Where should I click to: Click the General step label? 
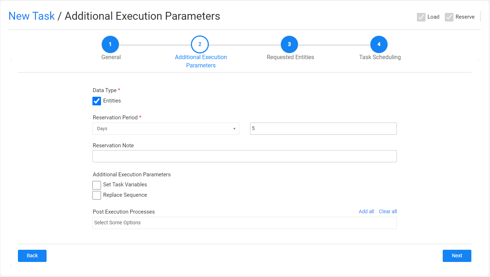(x=111, y=57)
